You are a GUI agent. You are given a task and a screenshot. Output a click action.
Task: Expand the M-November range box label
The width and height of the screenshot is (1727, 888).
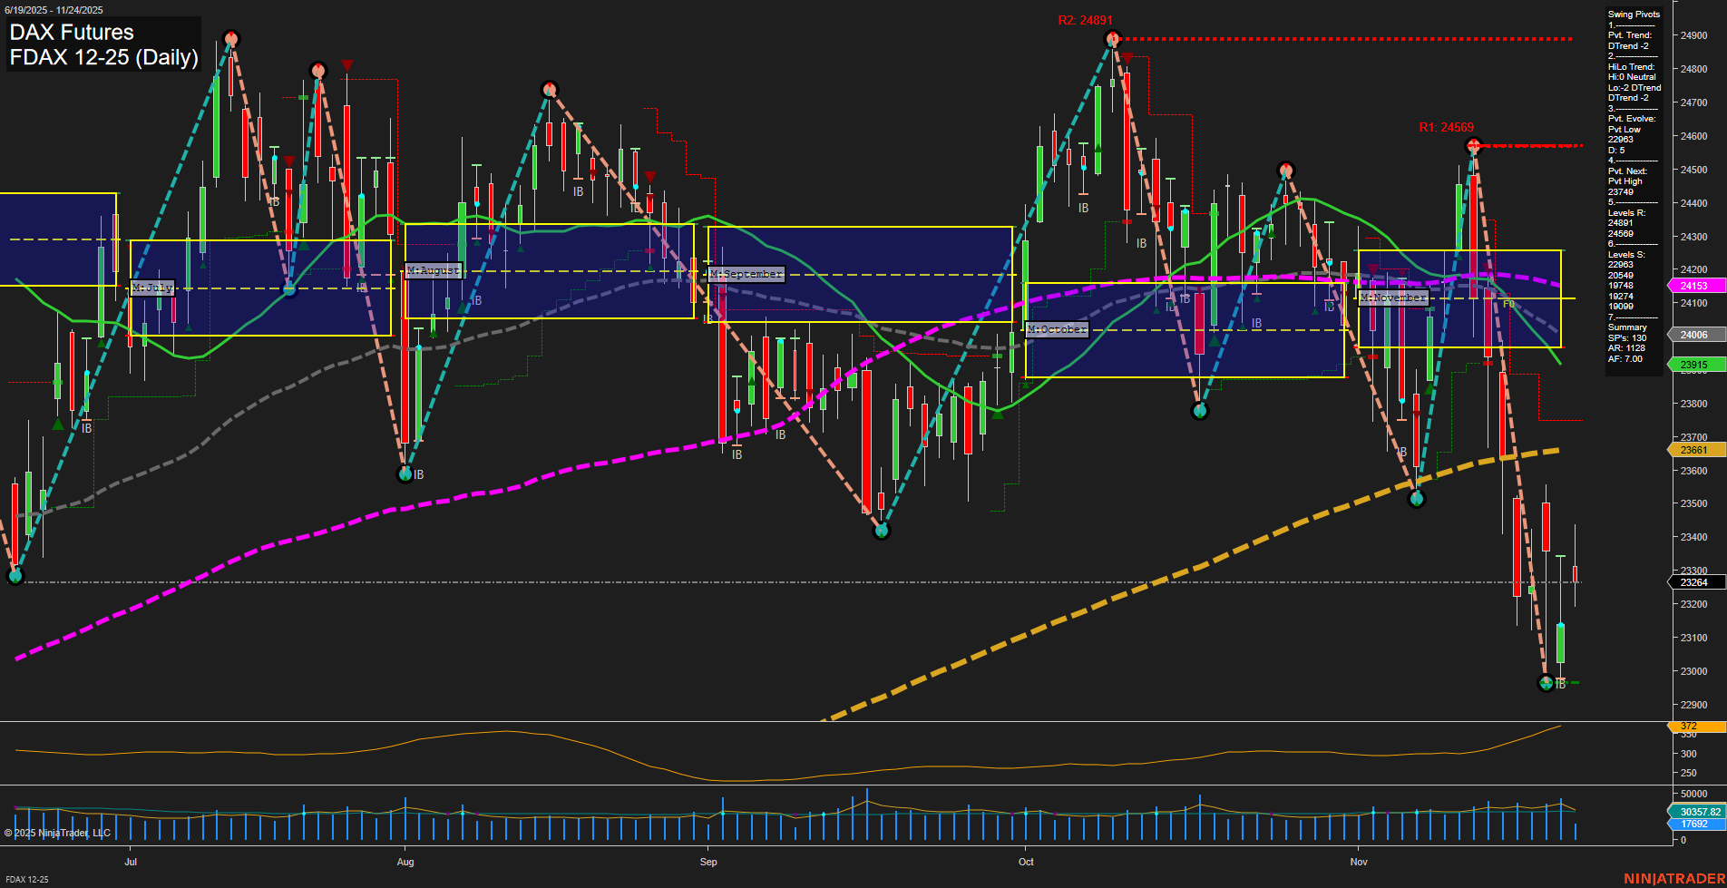(1393, 297)
